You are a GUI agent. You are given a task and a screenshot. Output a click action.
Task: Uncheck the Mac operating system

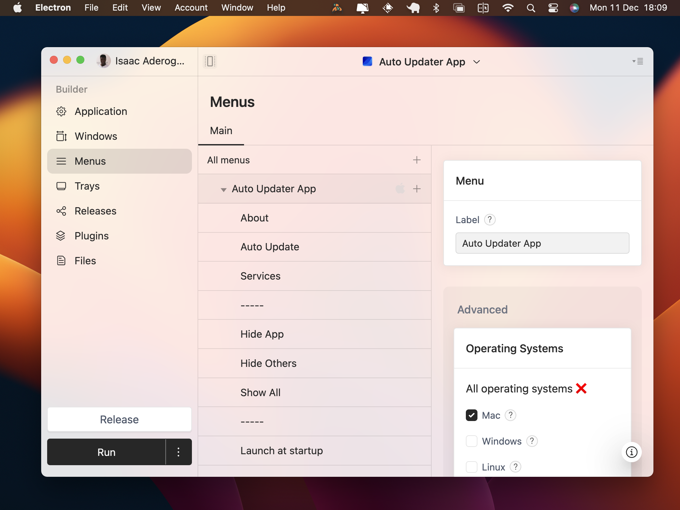(472, 415)
